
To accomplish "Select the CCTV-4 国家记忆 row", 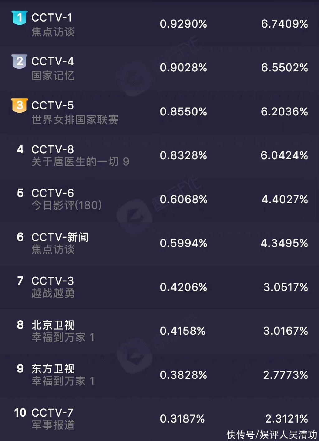I will coord(159,68).
